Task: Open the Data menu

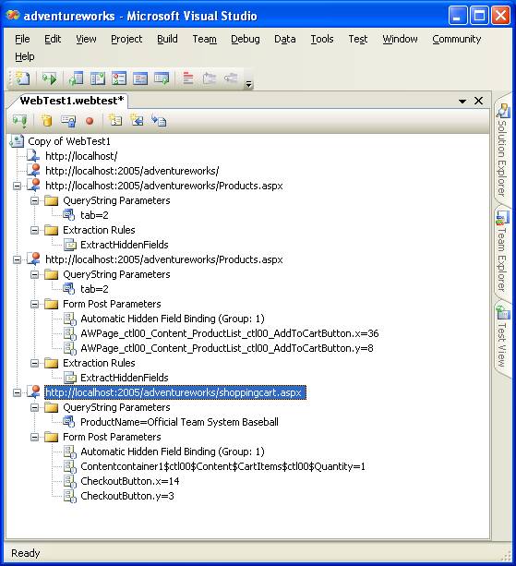Action: [284, 39]
